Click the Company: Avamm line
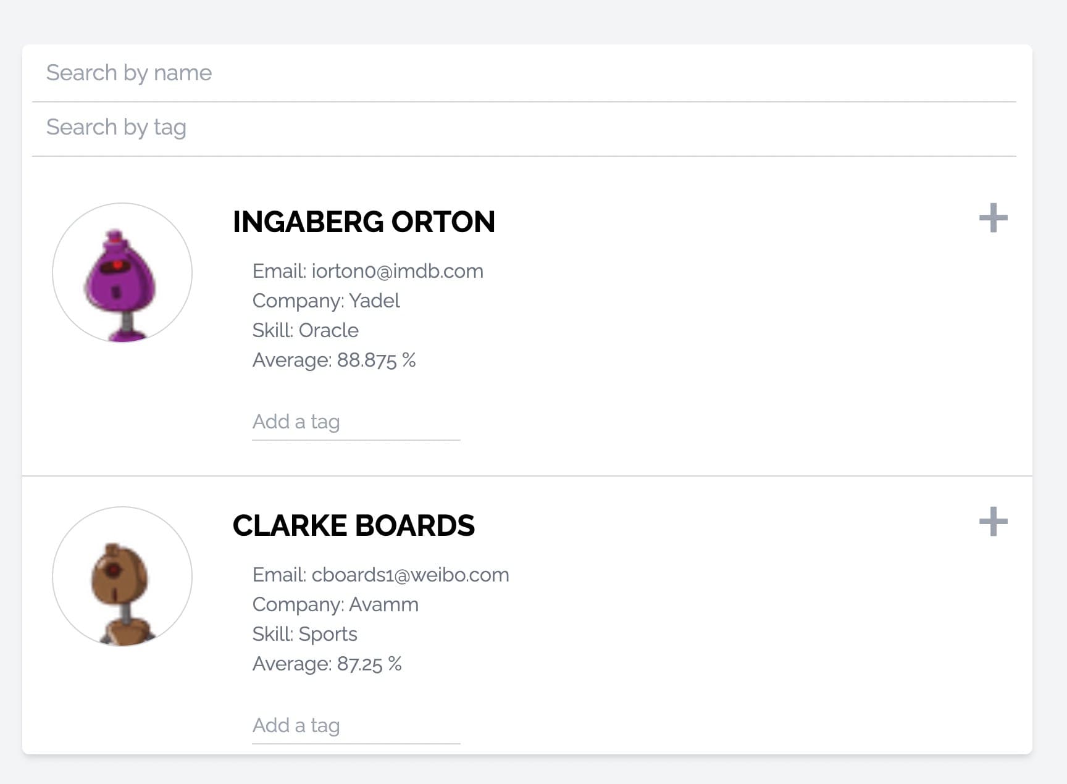This screenshot has height=784, width=1067. [x=335, y=604]
